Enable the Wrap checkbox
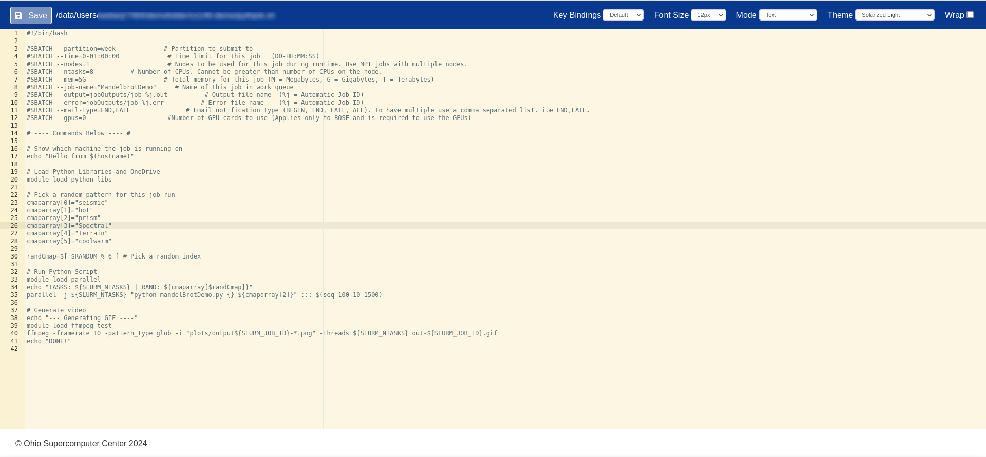Image resolution: width=986 pixels, height=457 pixels. click(970, 15)
